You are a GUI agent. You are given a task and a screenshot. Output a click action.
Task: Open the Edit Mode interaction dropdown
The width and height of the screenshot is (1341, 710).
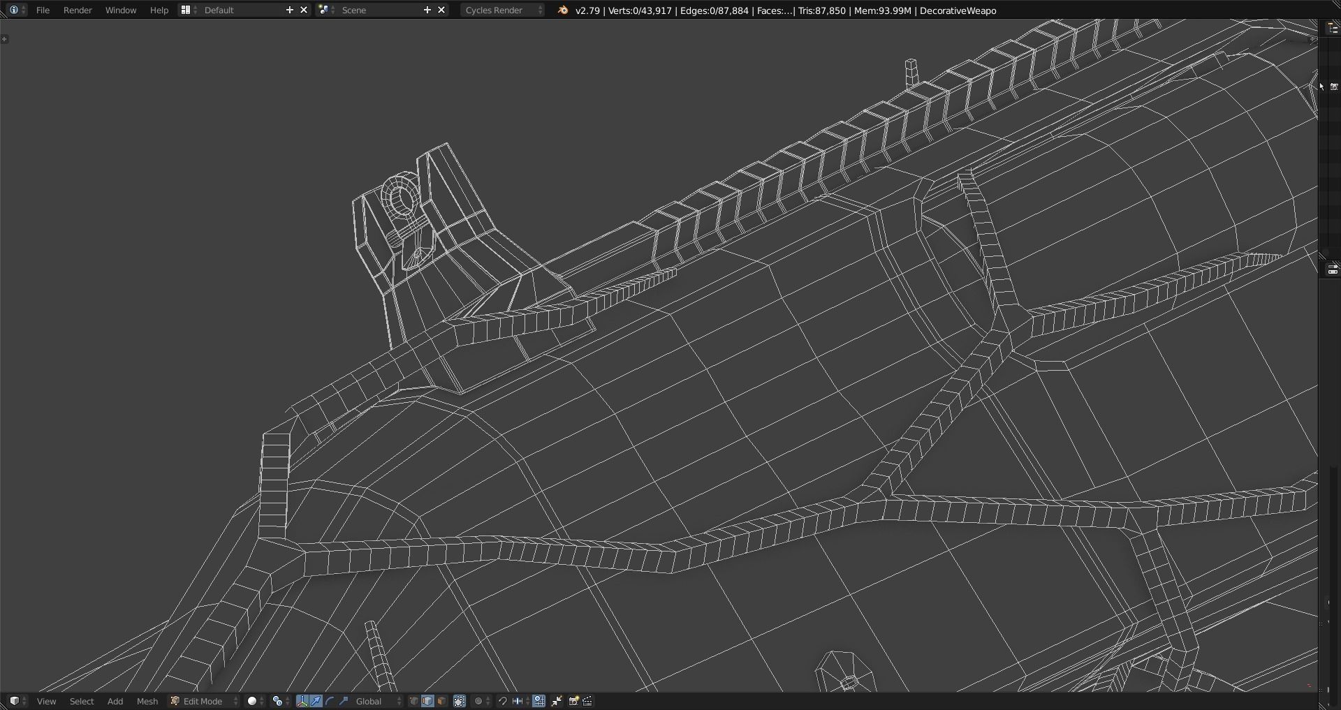[204, 701]
